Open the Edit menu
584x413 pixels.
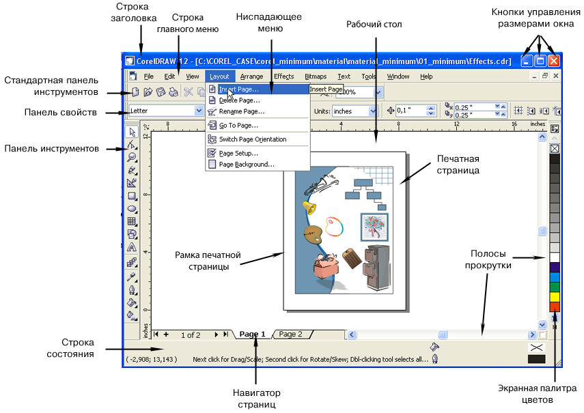pos(169,76)
